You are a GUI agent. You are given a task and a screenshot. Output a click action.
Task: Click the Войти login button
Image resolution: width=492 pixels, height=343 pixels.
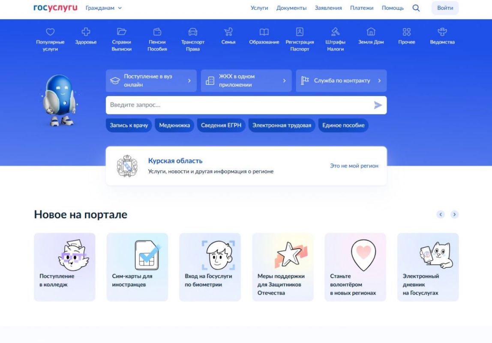[x=445, y=8]
